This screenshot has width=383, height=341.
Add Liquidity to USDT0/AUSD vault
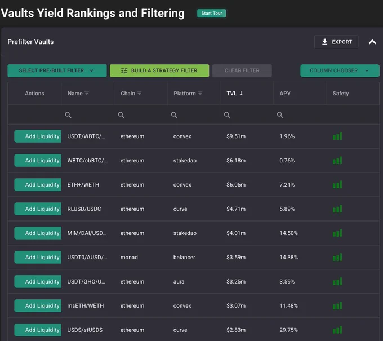coord(38,257)
